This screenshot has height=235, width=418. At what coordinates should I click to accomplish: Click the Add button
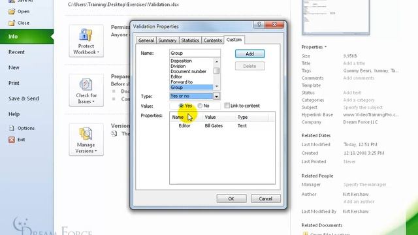click(x=249, y=54)
